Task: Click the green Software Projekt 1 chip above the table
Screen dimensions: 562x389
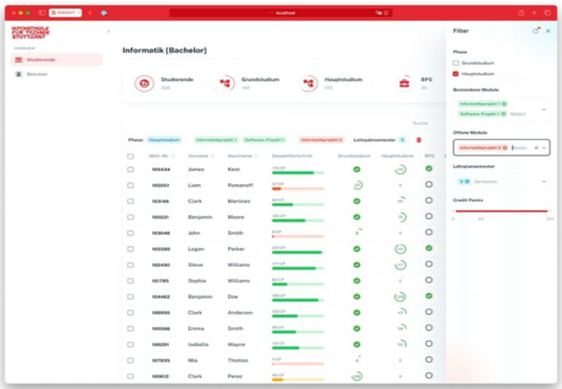Action: 265,140
